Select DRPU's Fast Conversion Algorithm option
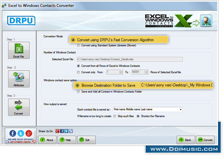 pos(73,40)
